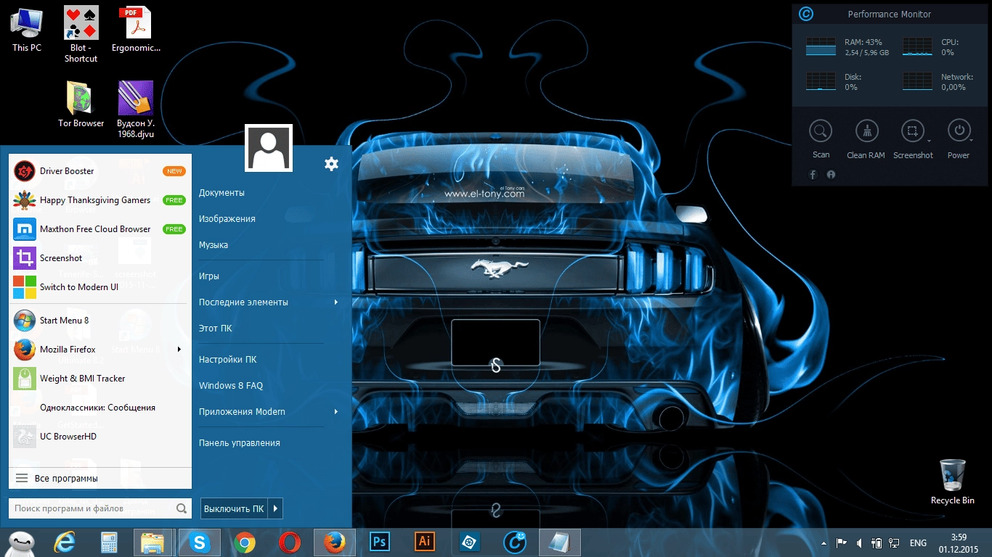Open the Start Menu 8 program entry
The image size is (992, 557).
pos(100,321)
